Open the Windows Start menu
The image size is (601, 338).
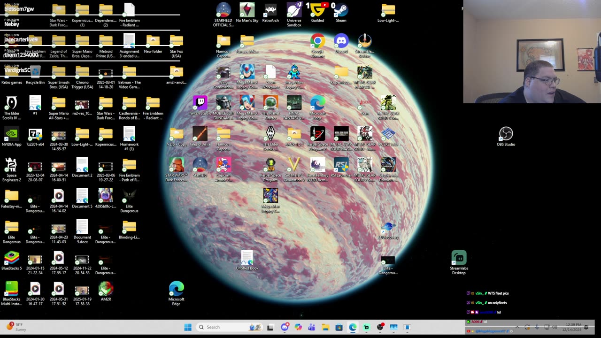188,327
